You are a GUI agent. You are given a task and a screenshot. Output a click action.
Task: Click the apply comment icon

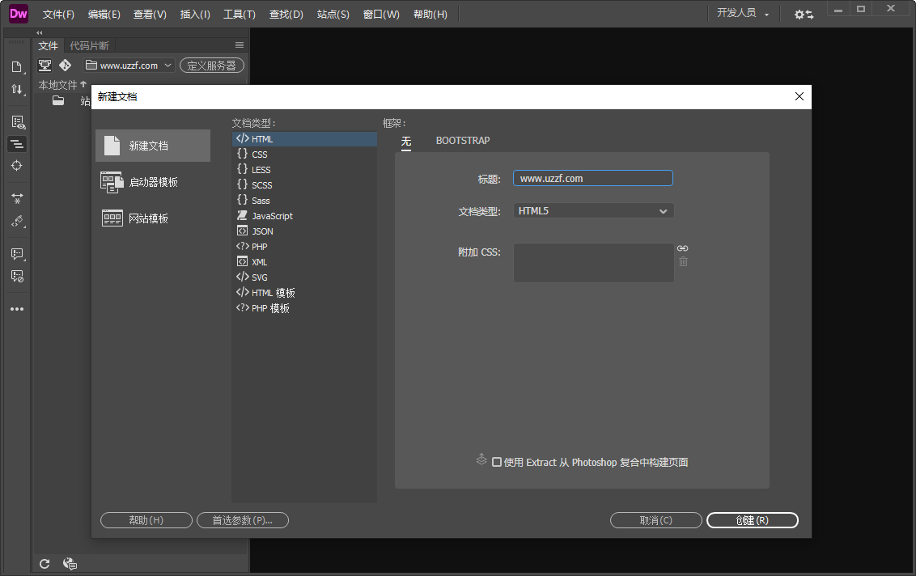coord(18,254)
